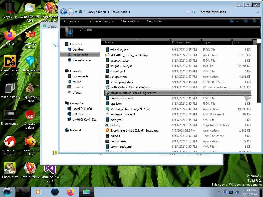Refresh the Downloads folder view
Viewport: 263px width, 197px height.
tap(194, 12)
